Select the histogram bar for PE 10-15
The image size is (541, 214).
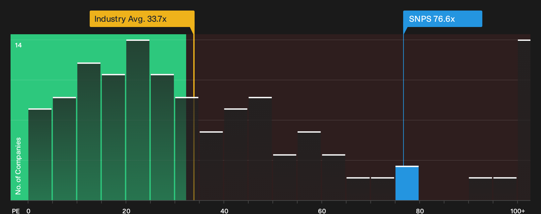coord(89,131)
